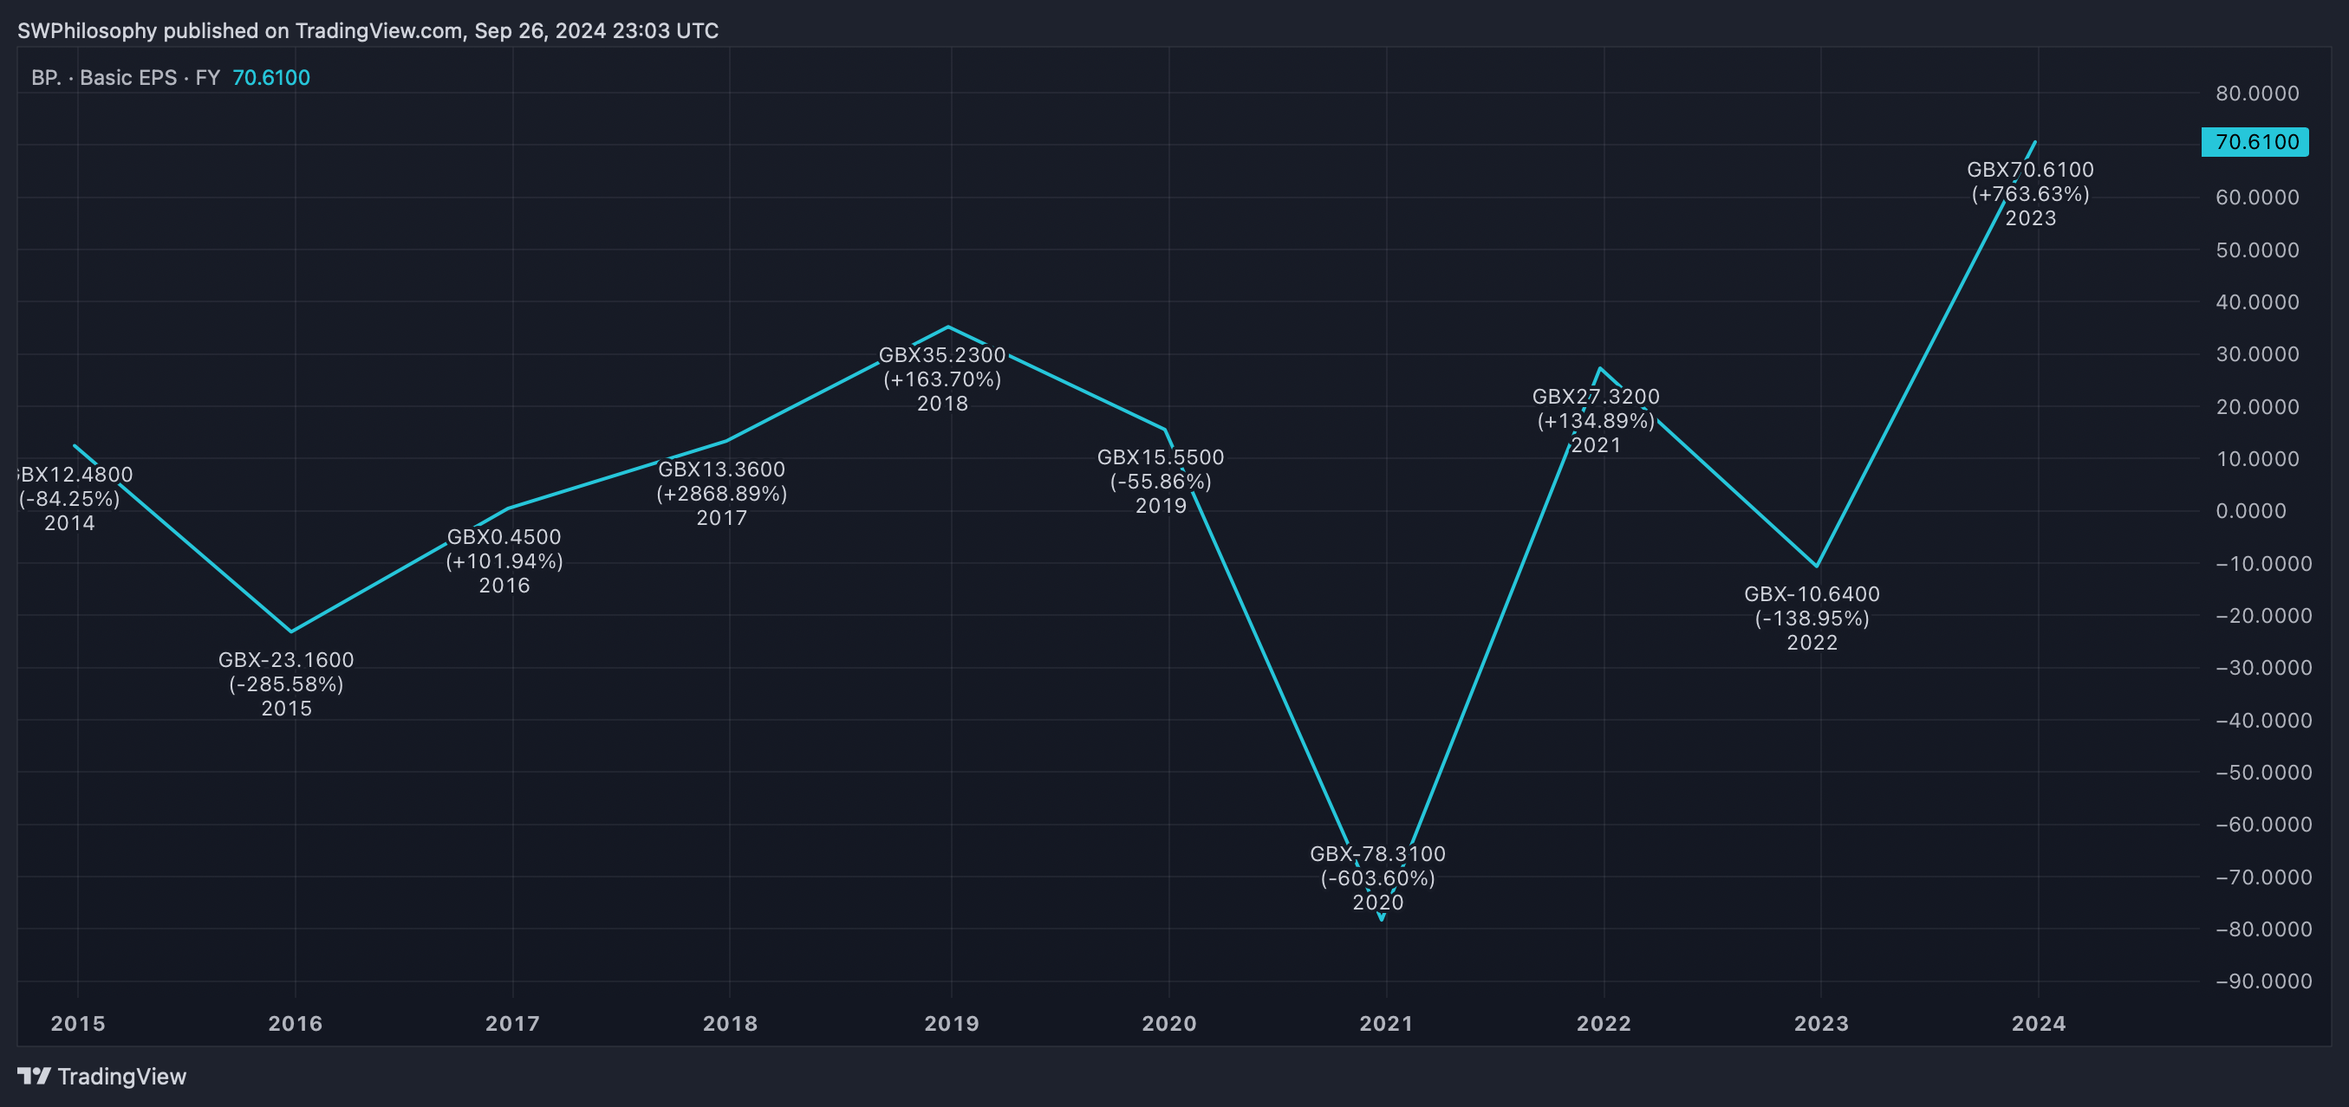Click the cyan 70.6100 price tag on the price axis
Screen dimensions: 2349x1107
(x=2255, y=142)
